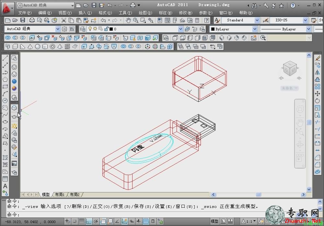Expand the layer 0 dropdown list

(180, 29)
